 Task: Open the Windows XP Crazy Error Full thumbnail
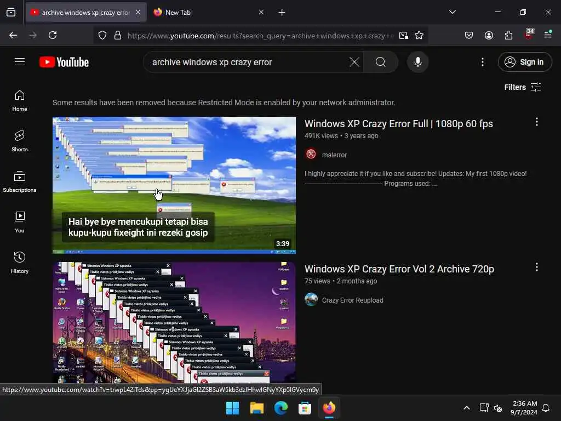point(174,185)
